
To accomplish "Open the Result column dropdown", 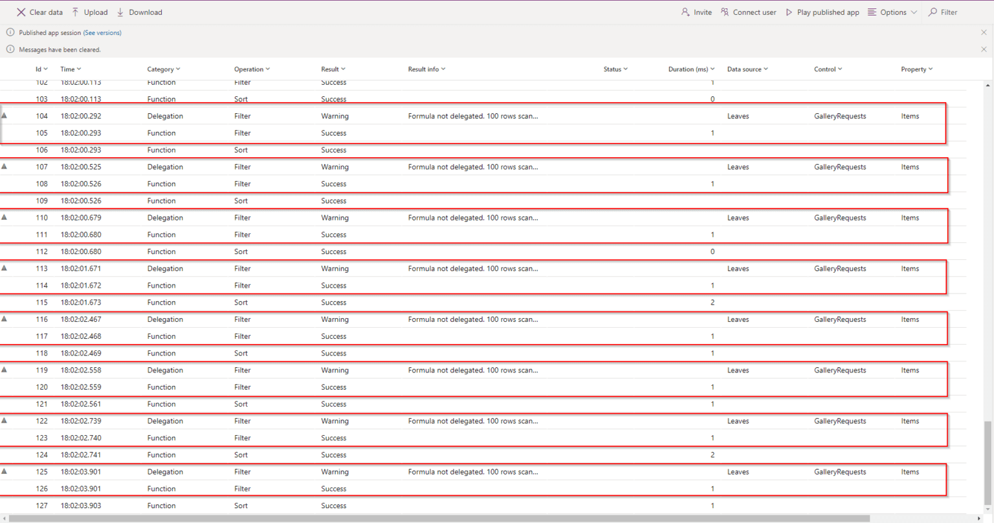I will pyautogui.click(x=344, y=69).
